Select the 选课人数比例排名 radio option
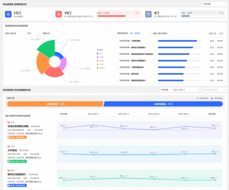Screen dimensions: 229x190 coord(151,33)
